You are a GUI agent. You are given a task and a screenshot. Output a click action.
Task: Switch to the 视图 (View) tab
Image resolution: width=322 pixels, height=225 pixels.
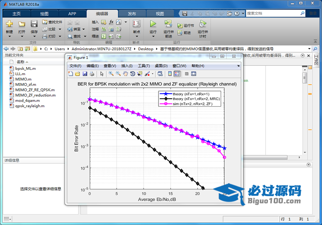tap(160, 13)
